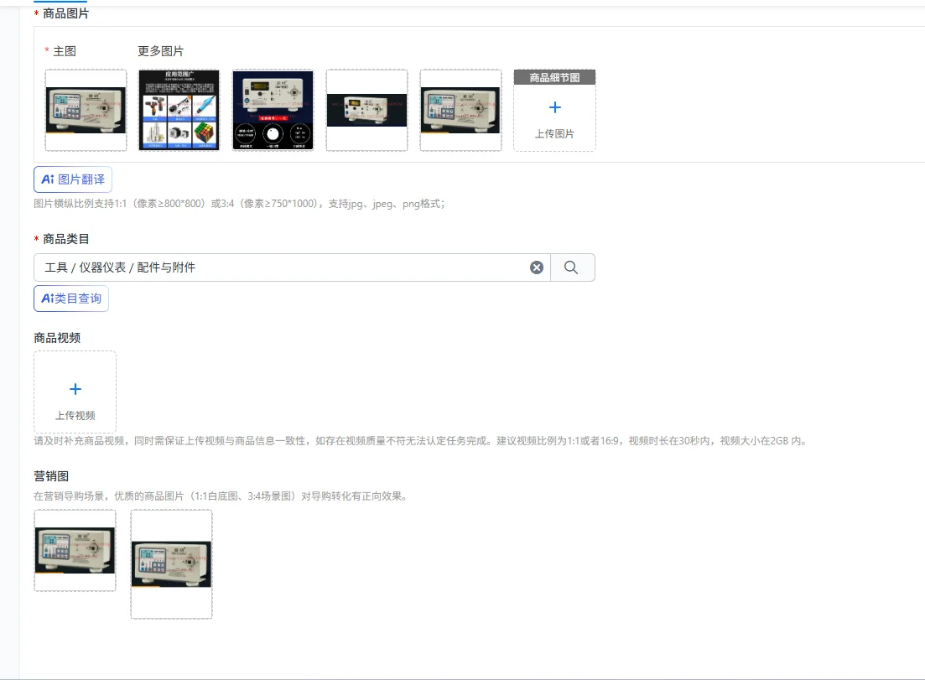Open the second, taller 营销图 thumbnail

tap(171, 564)
